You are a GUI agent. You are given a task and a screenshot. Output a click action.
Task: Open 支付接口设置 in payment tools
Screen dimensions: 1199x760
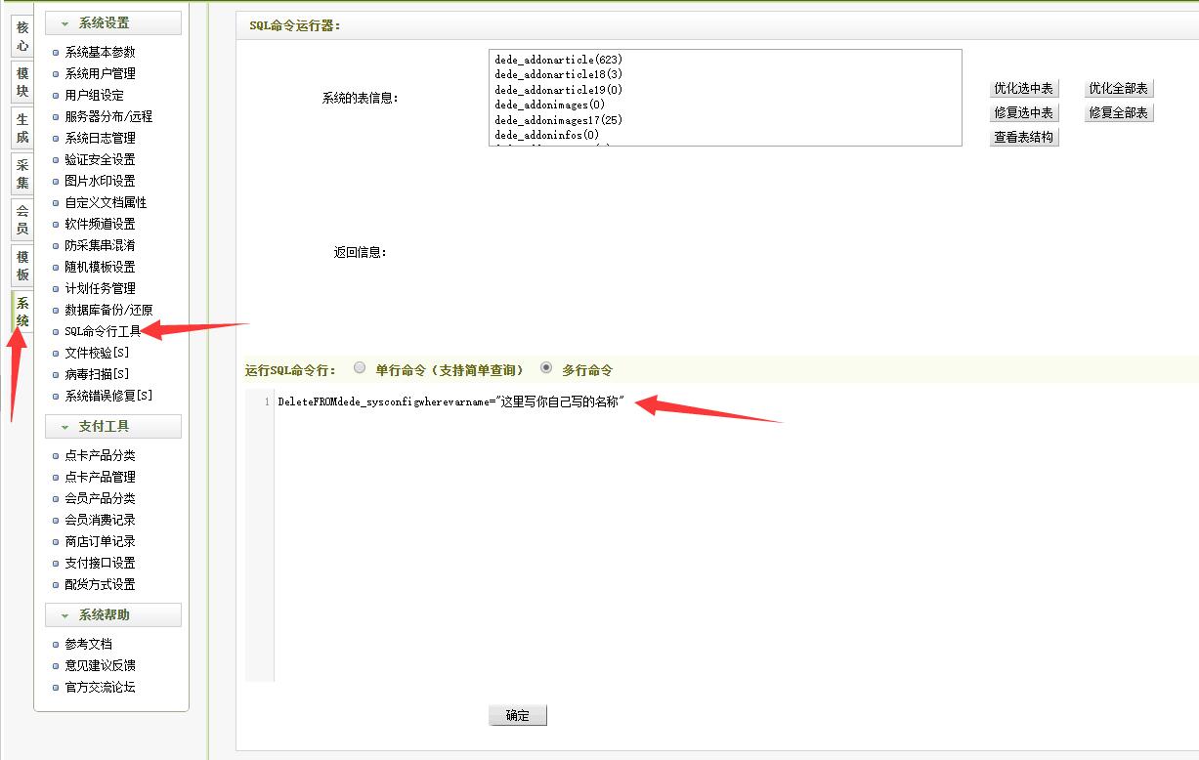[100, 563]
